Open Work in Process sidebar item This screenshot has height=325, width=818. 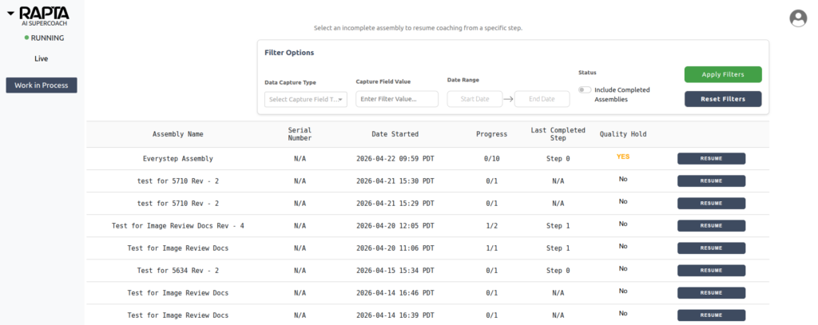42,85
